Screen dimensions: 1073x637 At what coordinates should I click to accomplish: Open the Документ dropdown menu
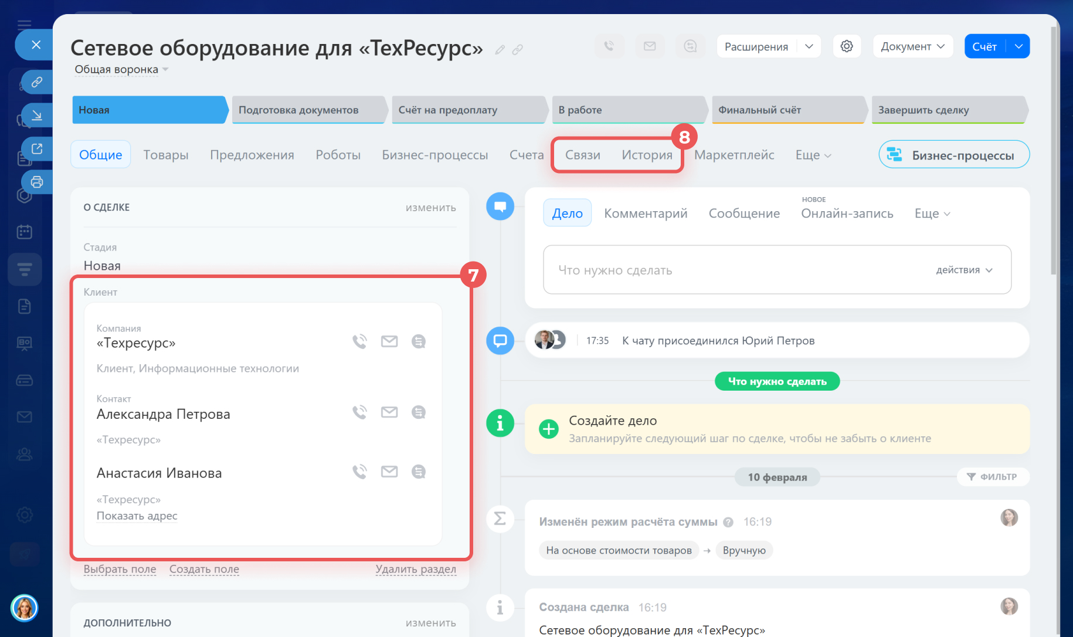coord(912,46)
